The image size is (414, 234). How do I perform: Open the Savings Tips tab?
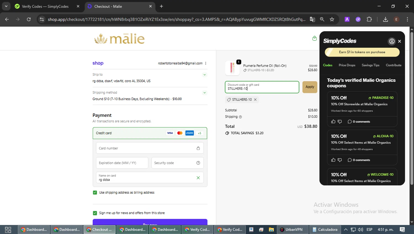click(x=370, y=65)
